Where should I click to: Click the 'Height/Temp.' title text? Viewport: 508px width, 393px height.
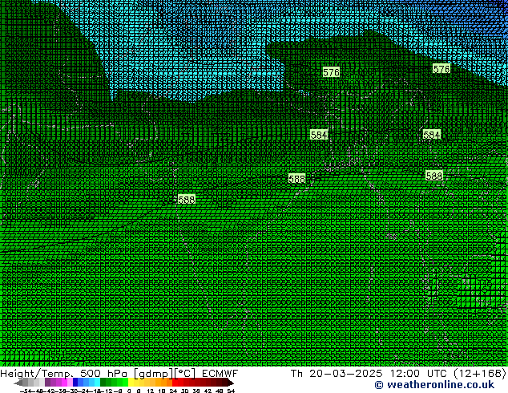(37, 373)
